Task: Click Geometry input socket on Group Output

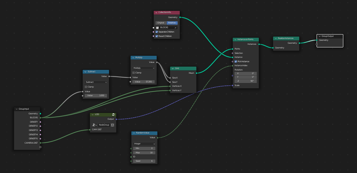Action: coord(317,40)
